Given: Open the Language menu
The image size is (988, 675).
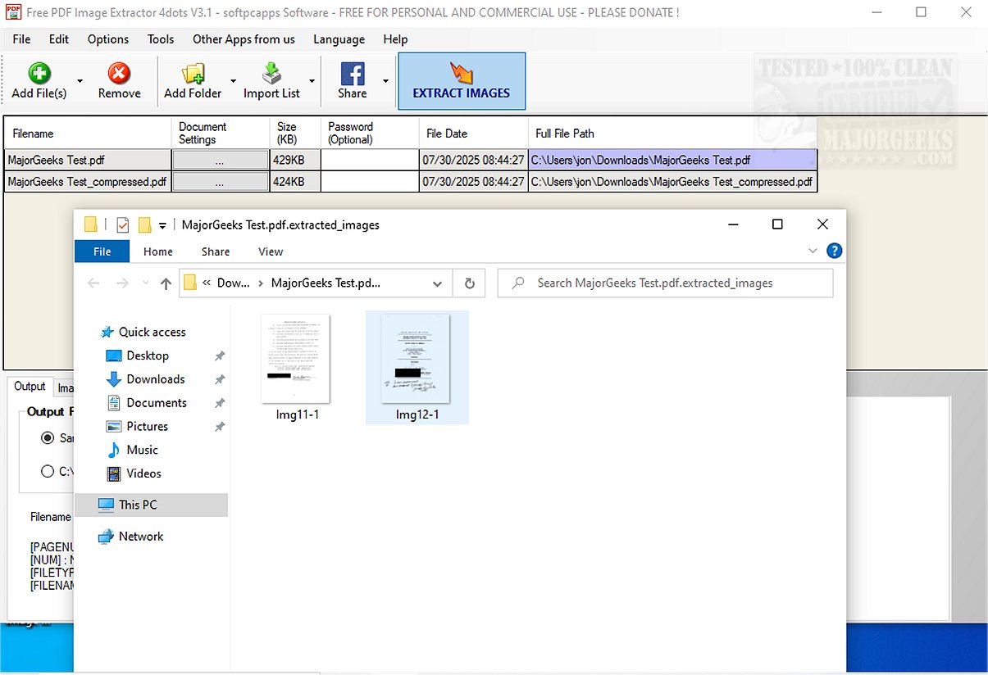Looking at the screenshot, I should tap(339, 39).
